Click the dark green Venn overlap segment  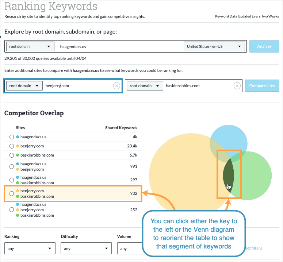tap(228, 172)
